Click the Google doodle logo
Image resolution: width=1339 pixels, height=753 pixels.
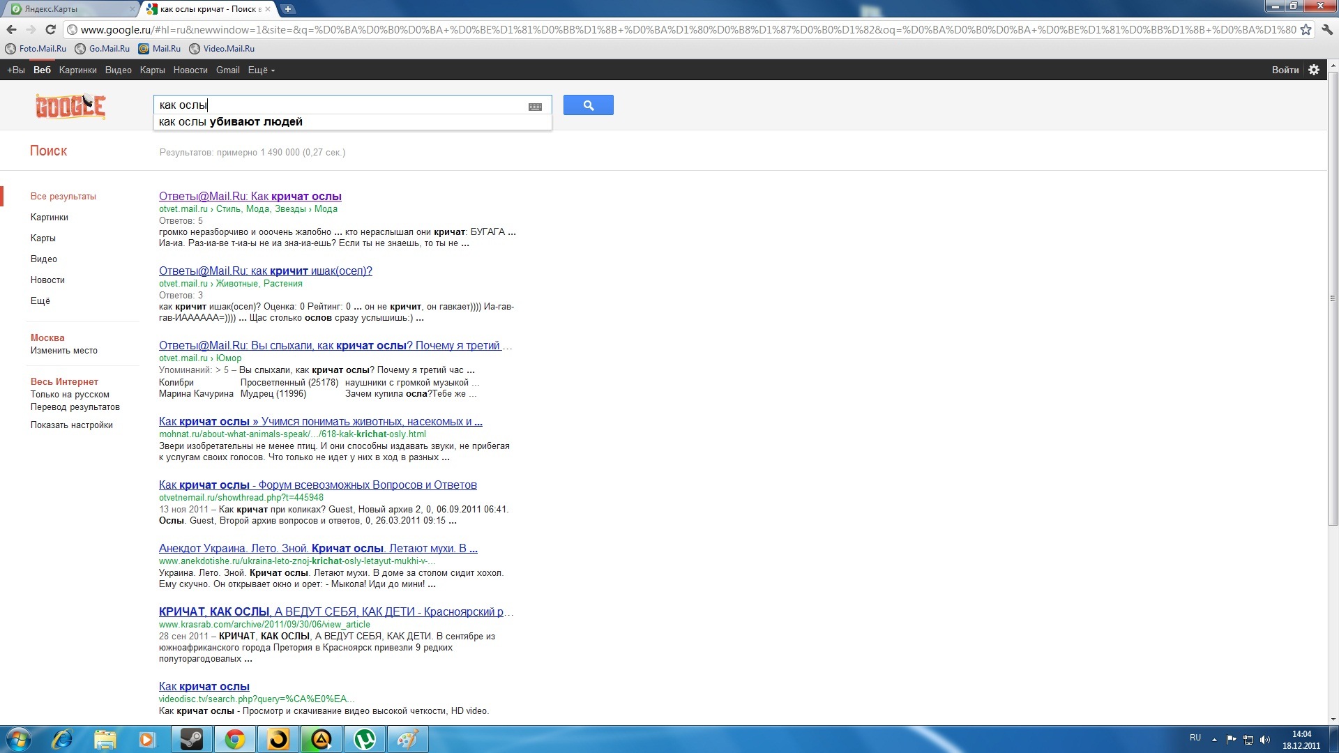click(x=70, y=107)
